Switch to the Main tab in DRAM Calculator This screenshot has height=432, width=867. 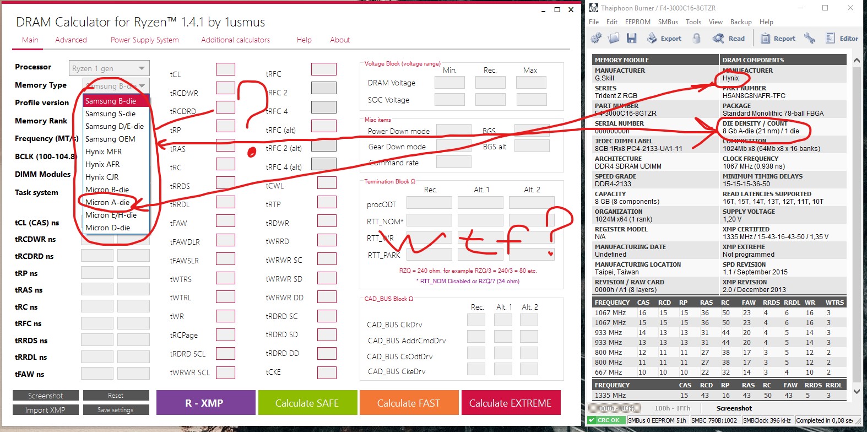pyautogui.click(x=30, y=40)
